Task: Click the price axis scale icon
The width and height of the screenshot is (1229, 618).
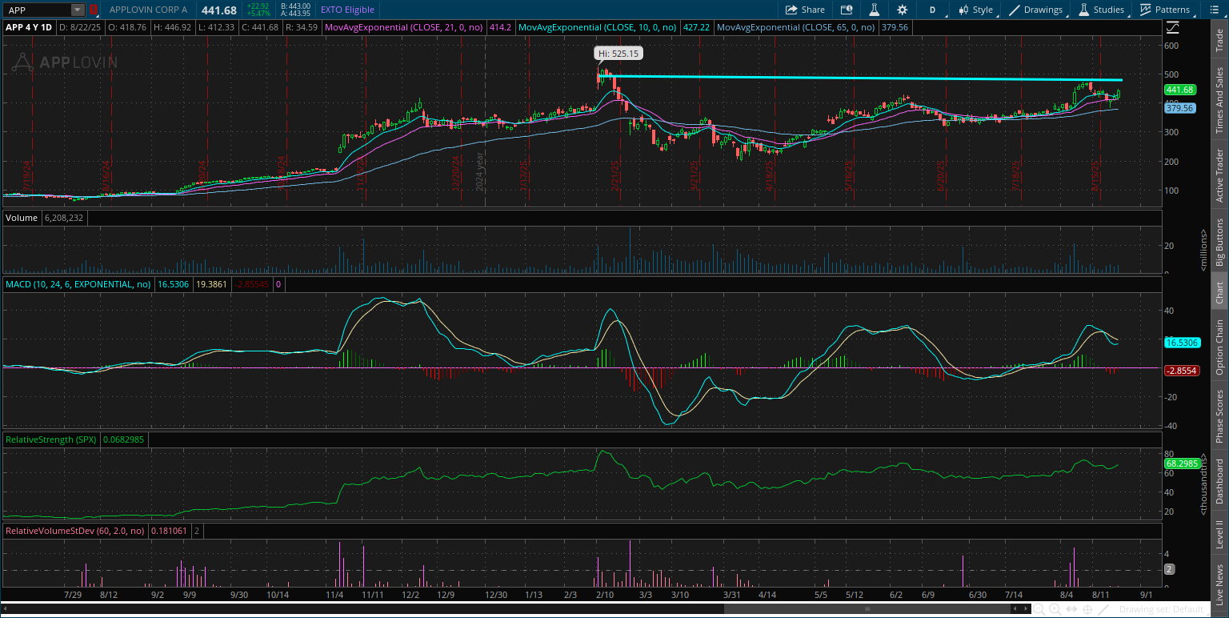Action: click(1173, 27)
